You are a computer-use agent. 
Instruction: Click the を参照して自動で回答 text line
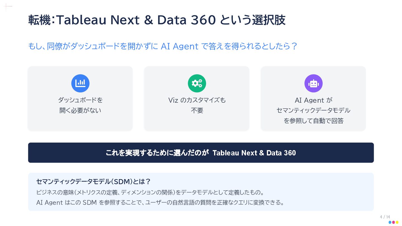click(314, 121)
